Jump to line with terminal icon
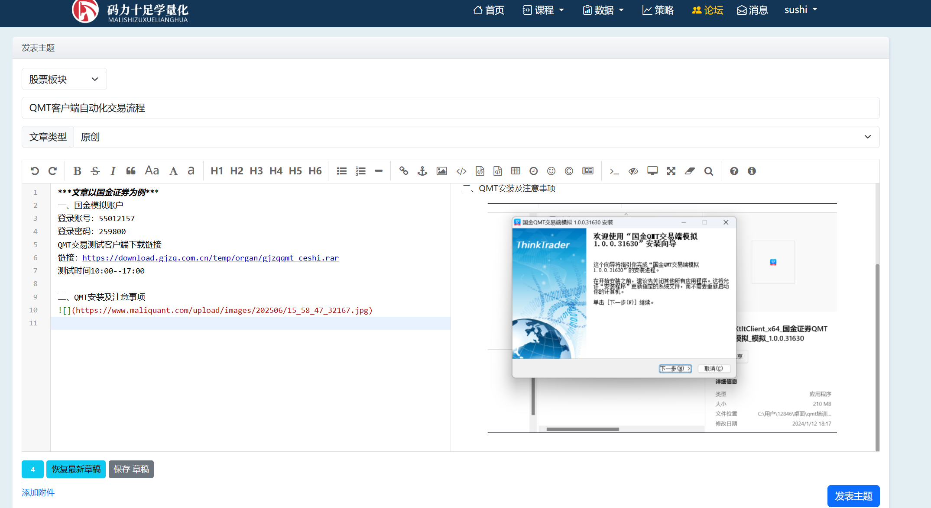The height and width of the screenshot is (508, 931). (614, 171)
